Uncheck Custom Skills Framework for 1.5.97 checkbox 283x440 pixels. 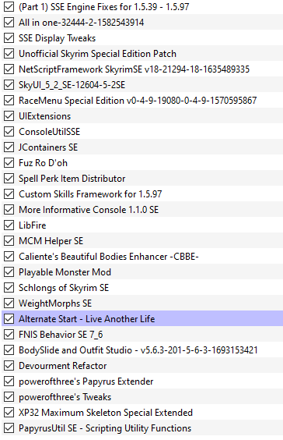click(9, 194)
